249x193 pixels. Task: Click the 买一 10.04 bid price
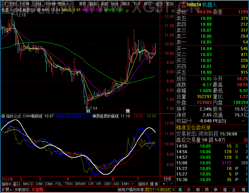206,49
